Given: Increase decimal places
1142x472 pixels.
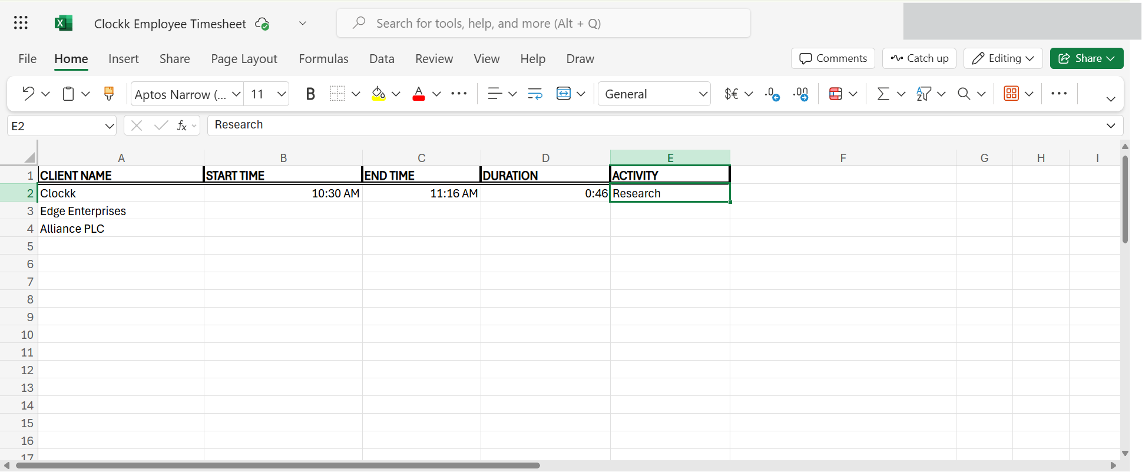Looking at the screenshot, I should (801, 94).
